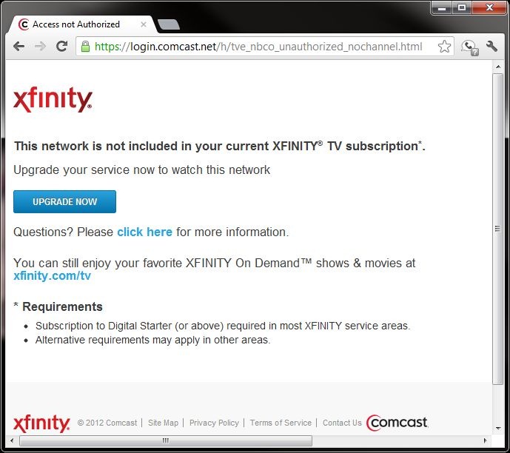This screenshot has height=453, width=510.
Task: Open the Terms of Service footer link
Action: 281,423
